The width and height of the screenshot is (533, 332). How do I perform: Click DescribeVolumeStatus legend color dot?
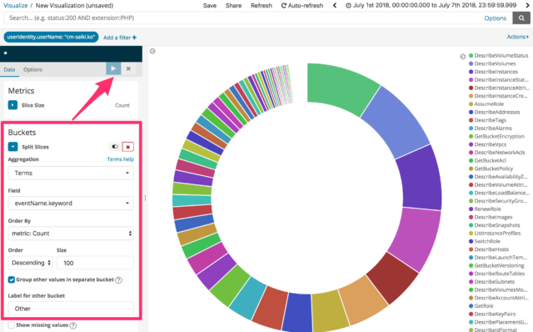[471, 56]
